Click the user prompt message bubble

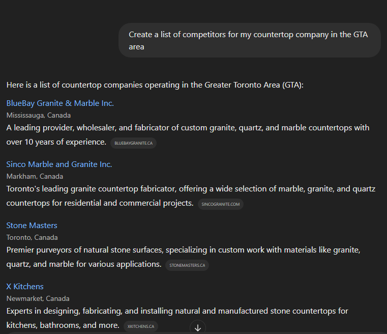(x=249, y=40)
